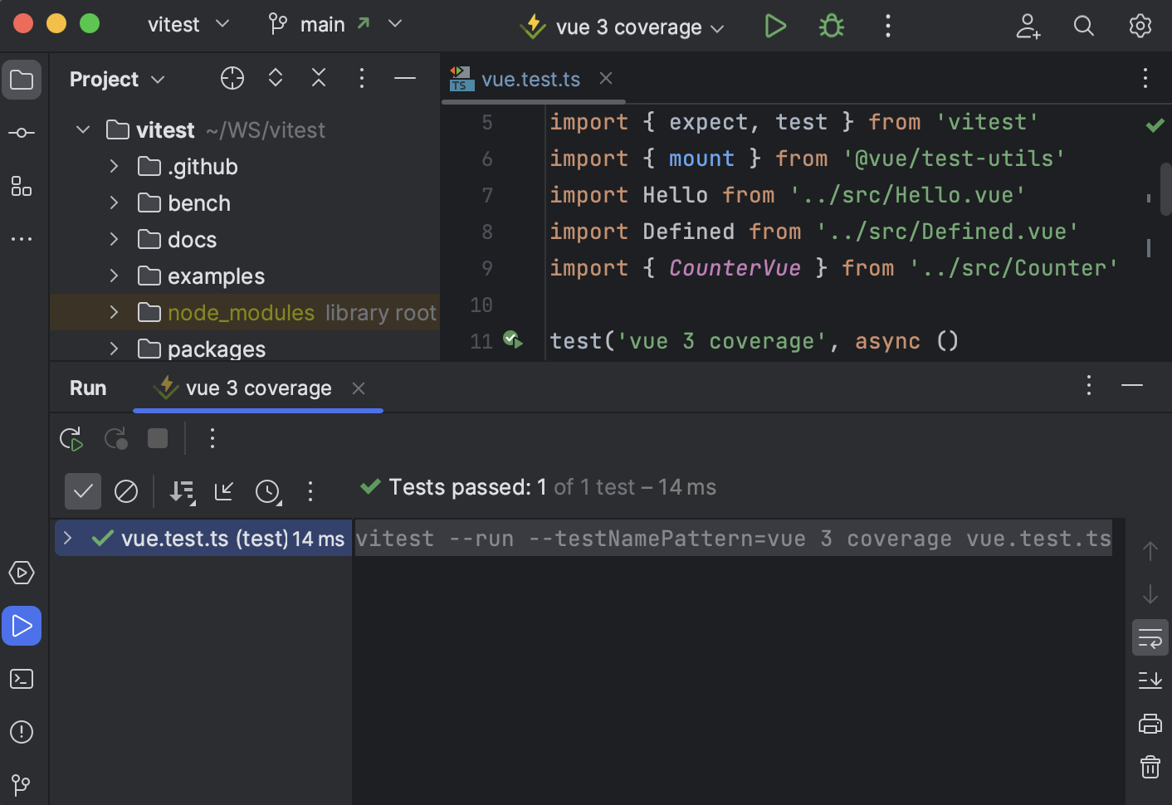Toggle the show skipped tests filter
The image size is (1172, 805).
(x=125, y=491)
